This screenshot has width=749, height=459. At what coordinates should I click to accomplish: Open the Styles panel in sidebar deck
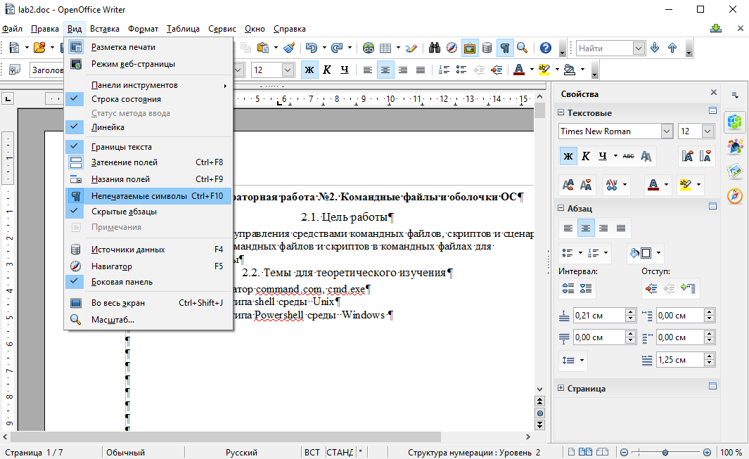click(x=735, y=146)
